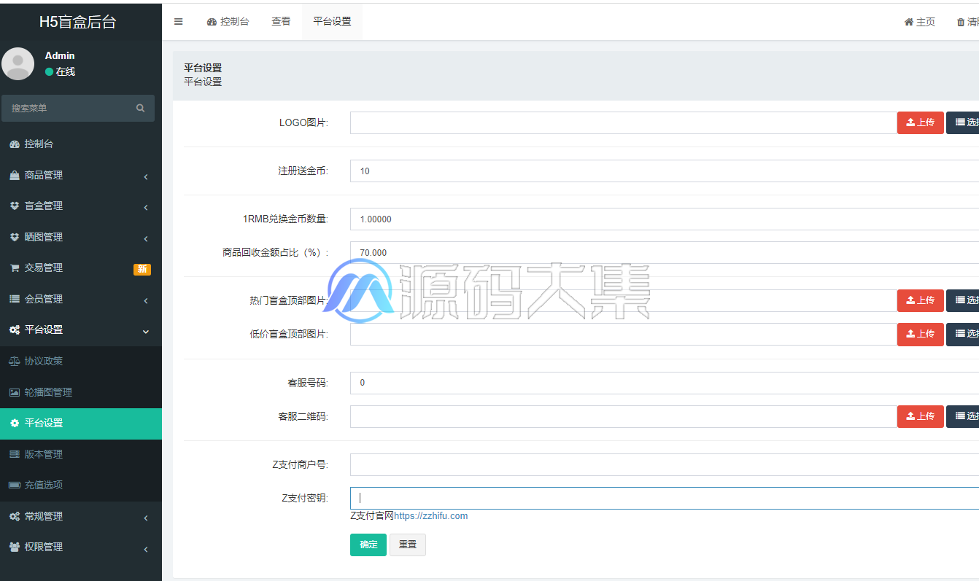Click select button beside 低价盲盒顶部图片 upload

(963, 334)
